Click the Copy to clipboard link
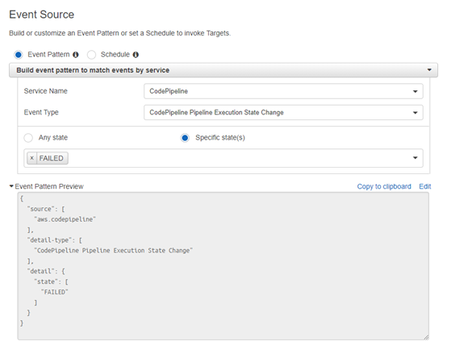The height and width of the screenshot is (358, 451). tap(384, 186)
